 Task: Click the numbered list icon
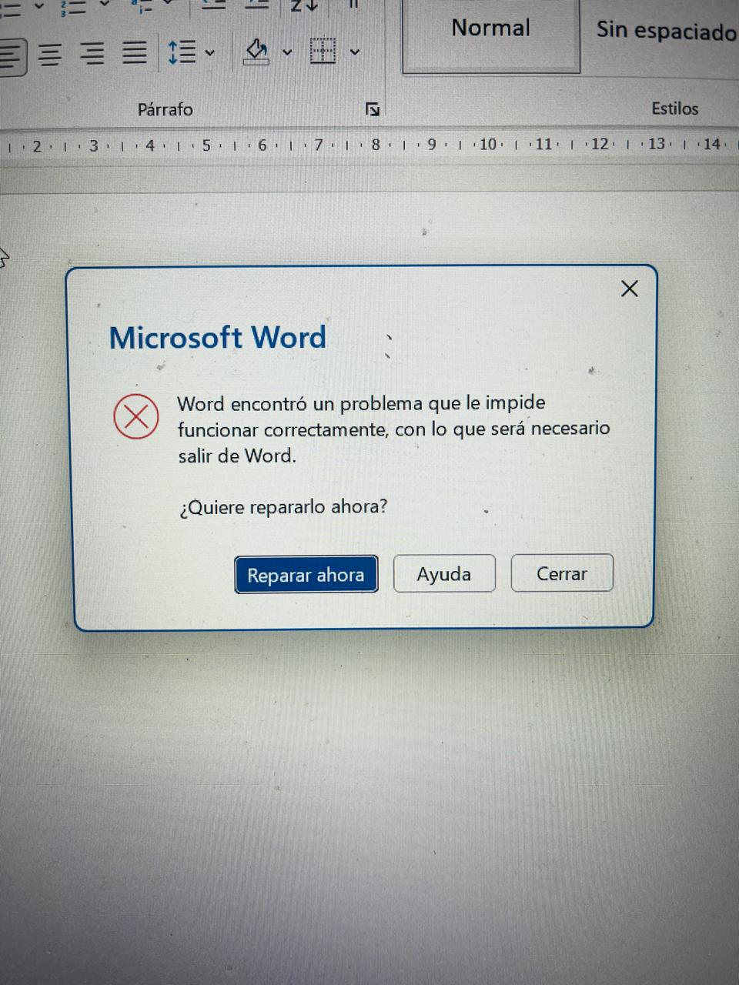click(x=74, y=8)
